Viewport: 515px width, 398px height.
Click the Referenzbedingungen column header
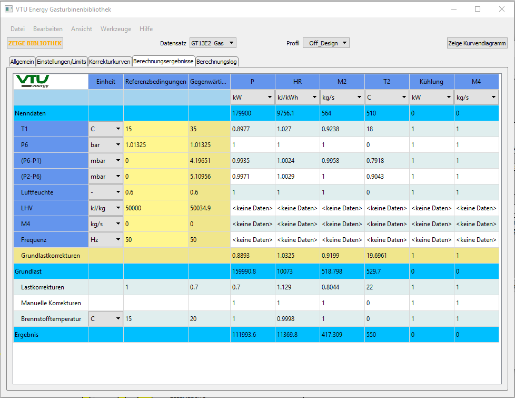tap(156, 82)
